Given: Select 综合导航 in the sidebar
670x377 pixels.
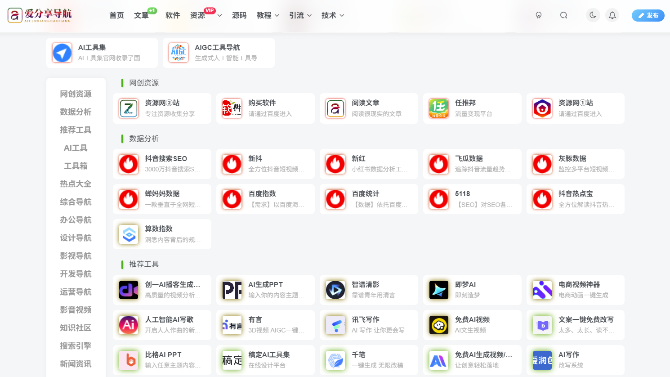Looking at the screenshot, I should (76, 202).
